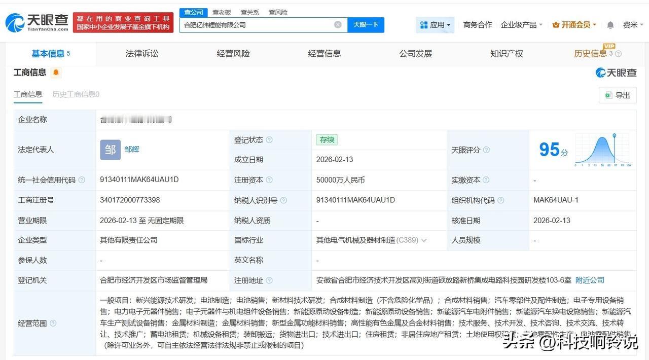Switch to the 法律诉讼 tab

pyautogui.click(x=142, y=53)
